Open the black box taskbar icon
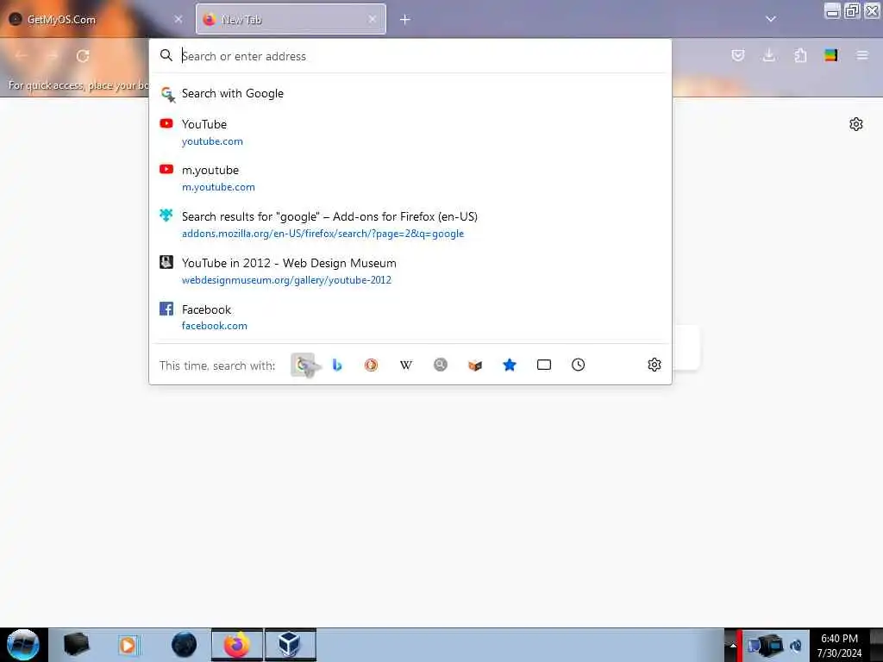 [x=76, y=645]
